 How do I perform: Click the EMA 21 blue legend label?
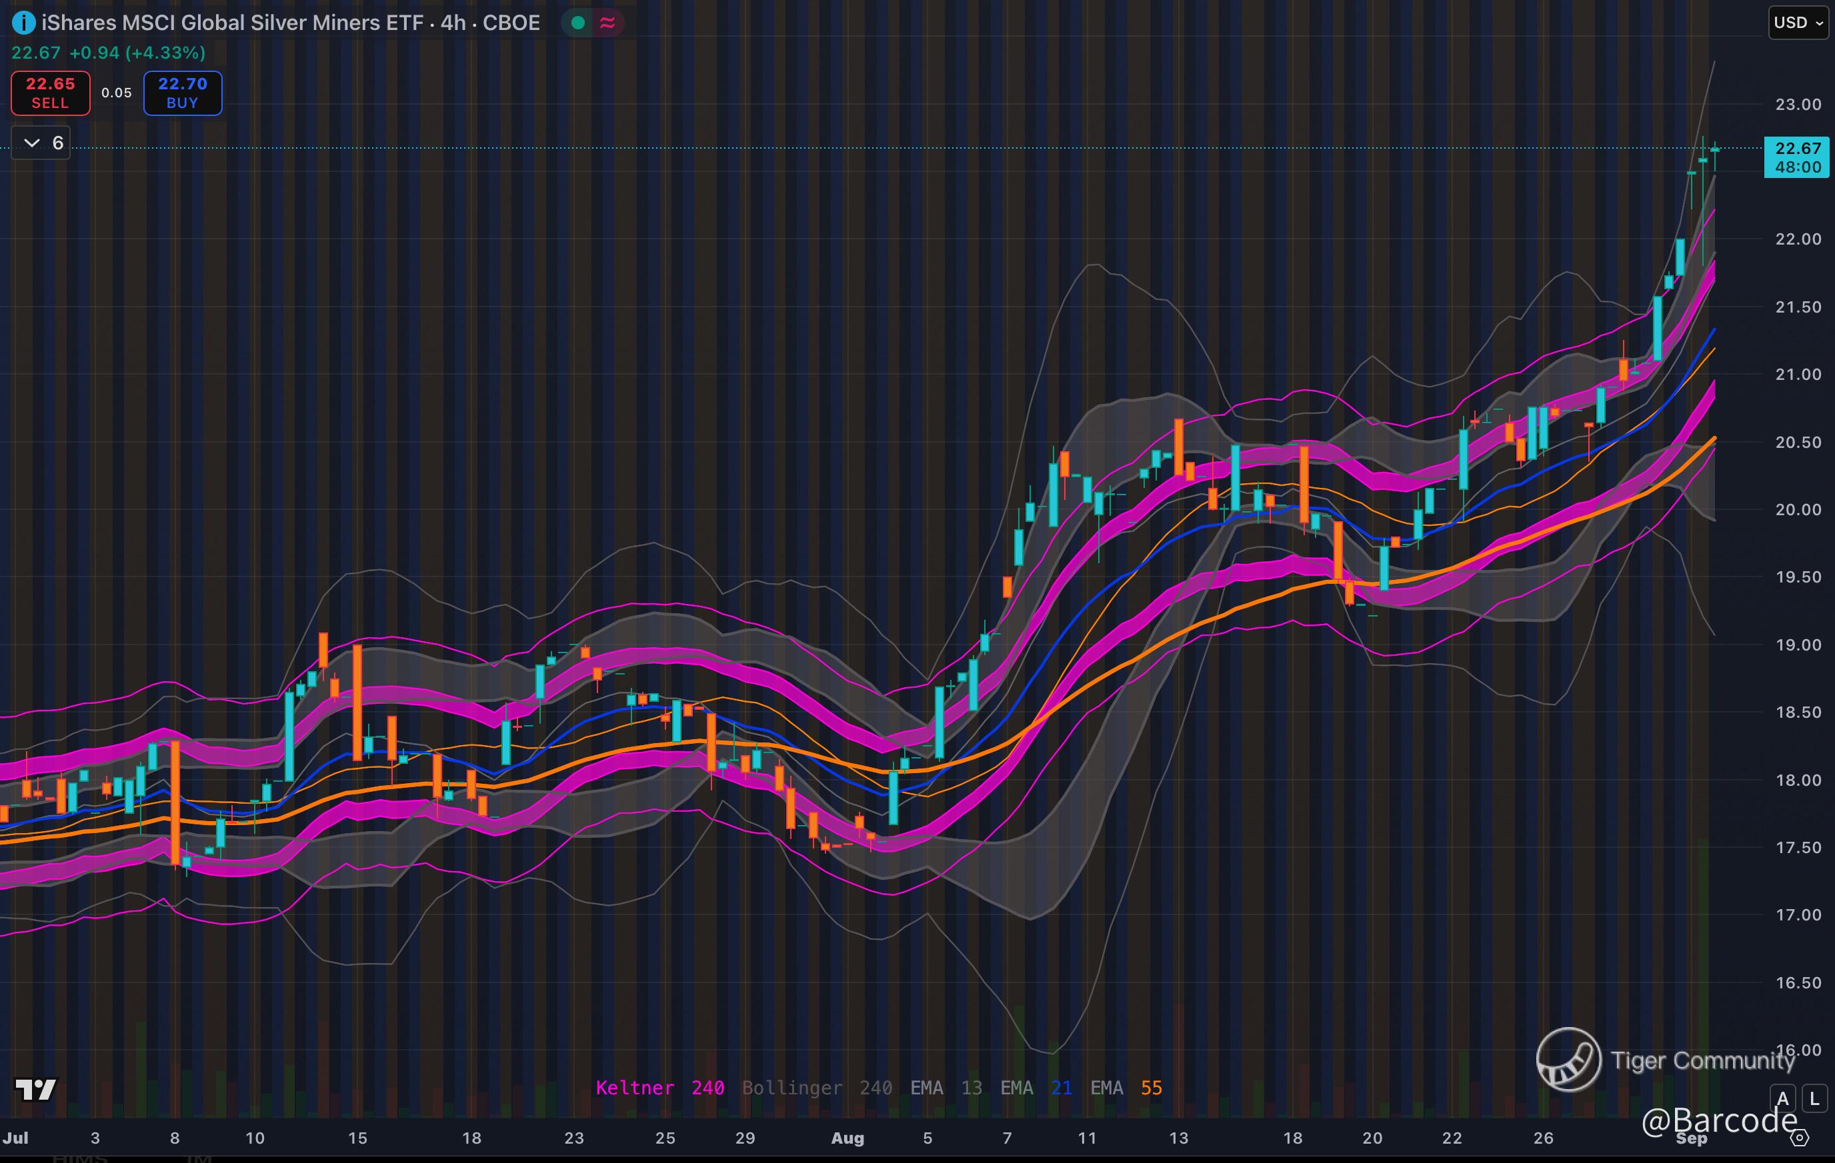click(1036, 1088)
